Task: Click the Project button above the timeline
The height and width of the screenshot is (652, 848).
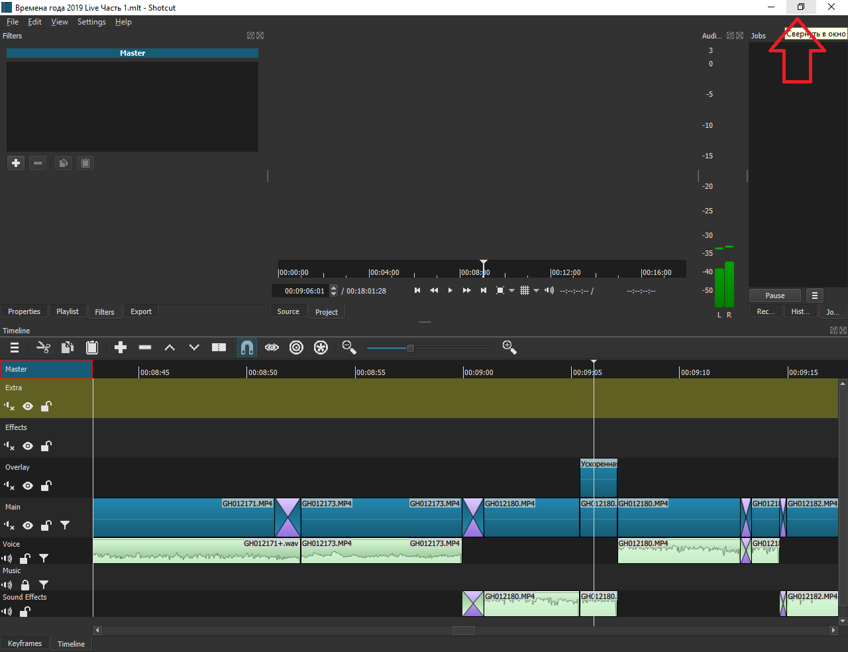Action: [x=326, y=311]
